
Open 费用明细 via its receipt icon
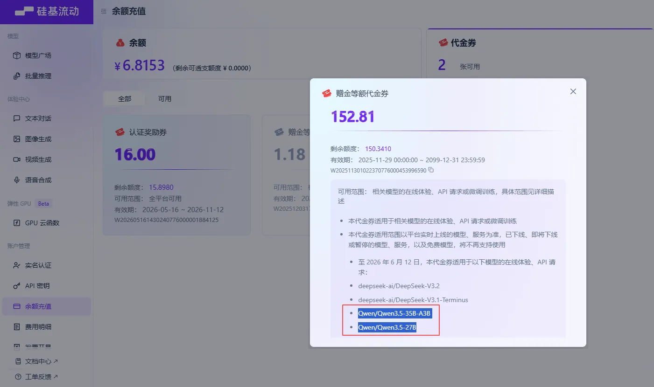coord(17,327)
